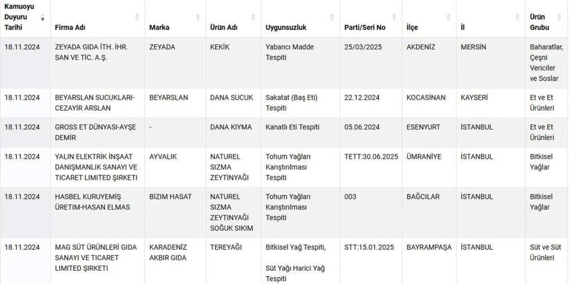This screenshot has height=284, width=569.
Task: Select the ZEYADA GIDA company cell
Action: (97, 63)
